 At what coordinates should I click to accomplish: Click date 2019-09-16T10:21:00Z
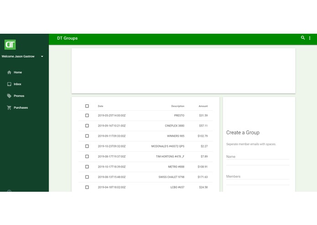(112, 126)
